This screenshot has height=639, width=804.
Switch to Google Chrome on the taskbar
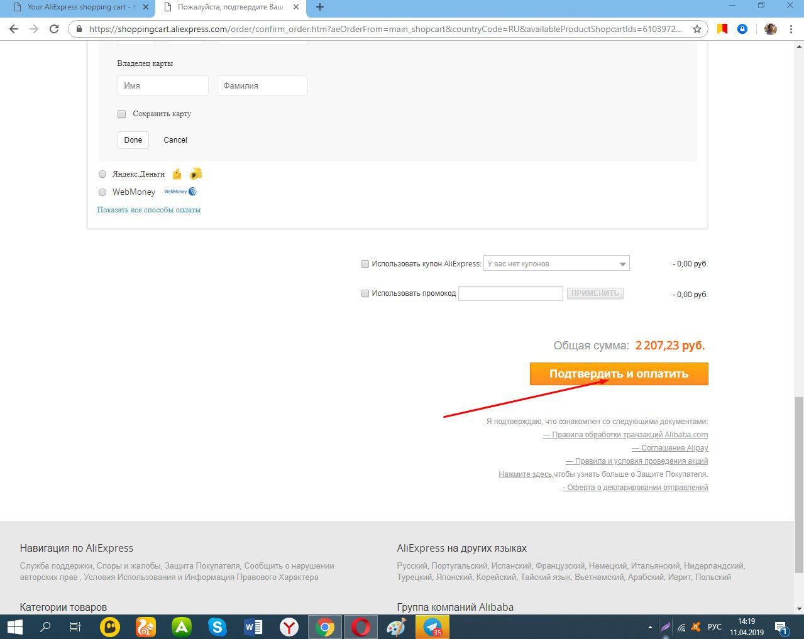tap(325, 626)
